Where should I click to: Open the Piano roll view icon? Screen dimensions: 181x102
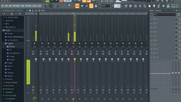point(131,6)
